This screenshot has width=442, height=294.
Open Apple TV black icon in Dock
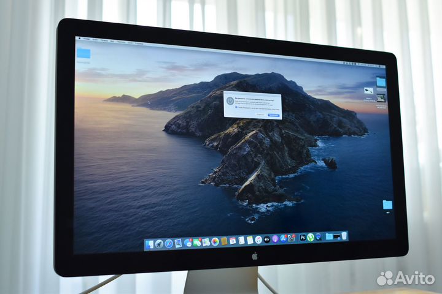[x=267, y=239]
